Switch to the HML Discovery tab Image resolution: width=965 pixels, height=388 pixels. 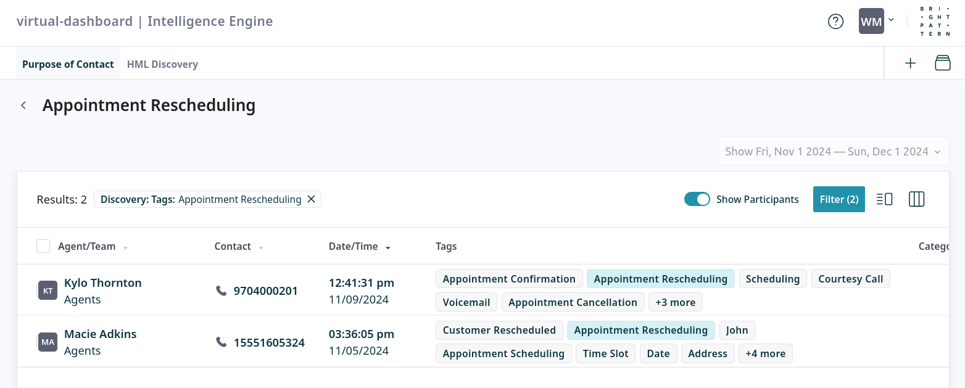(x=162, y=64)
